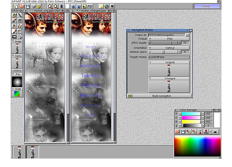Click the blue redo arrow icon
Image resolution: width=232 pixels, height=167 pixels.
79,6
